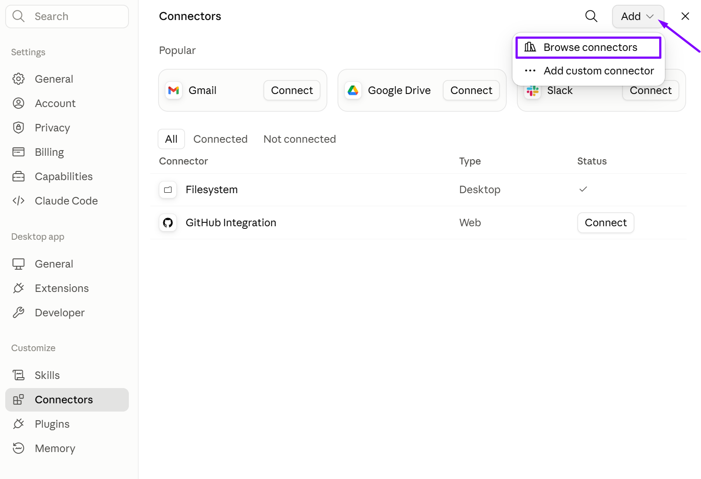Click the Status column header
The image size is (701, 479).
[x=592, y=161]
